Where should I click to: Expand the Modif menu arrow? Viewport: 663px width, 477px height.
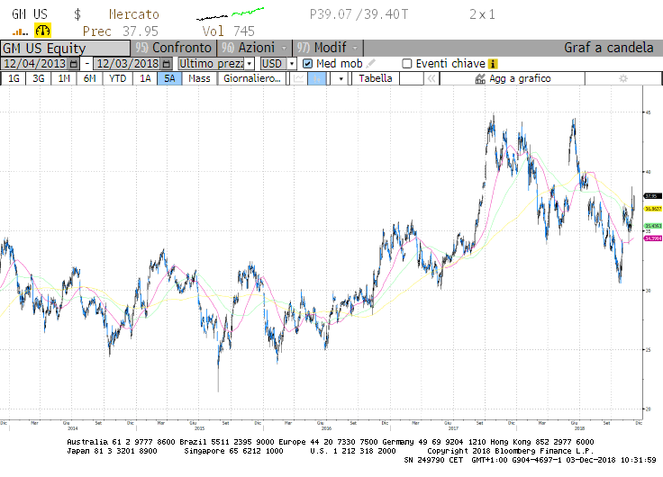355,48
